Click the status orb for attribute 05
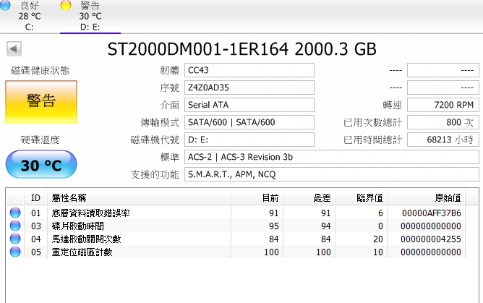Screen dimensions: 483x303 [x=15, y=252]
